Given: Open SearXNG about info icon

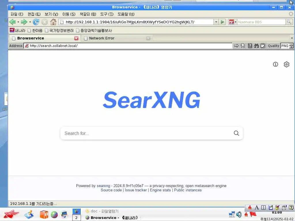Looking at the screenshot, I should tap(275, 64).
